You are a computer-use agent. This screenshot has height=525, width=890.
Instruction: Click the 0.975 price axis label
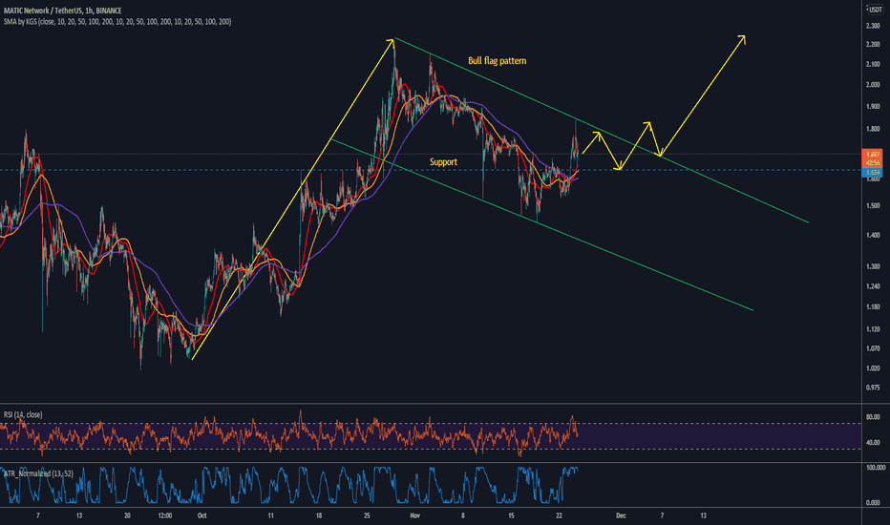873,388
